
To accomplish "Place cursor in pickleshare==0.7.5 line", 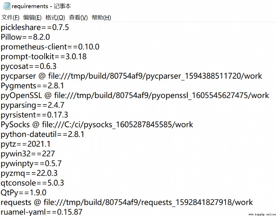I will coord(35,28).
